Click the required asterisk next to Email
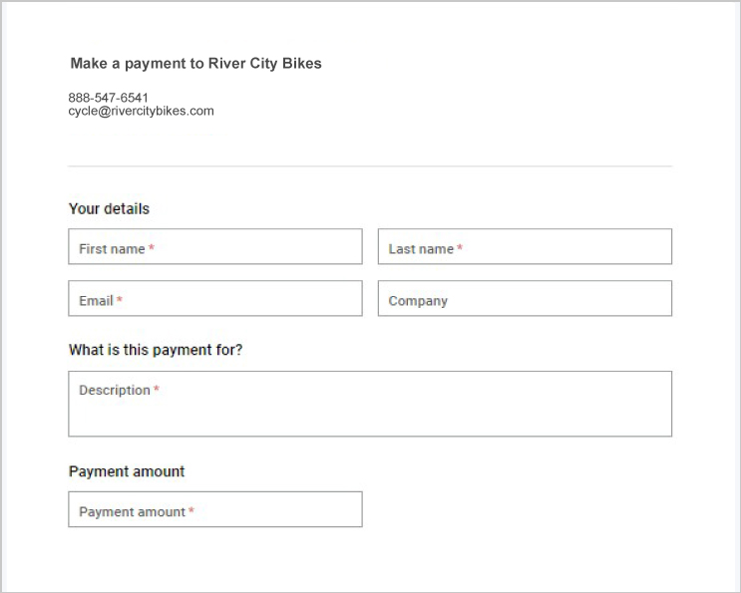Viewport: 741px width, 593px height. pyautogui.click(x=120, y=299)
